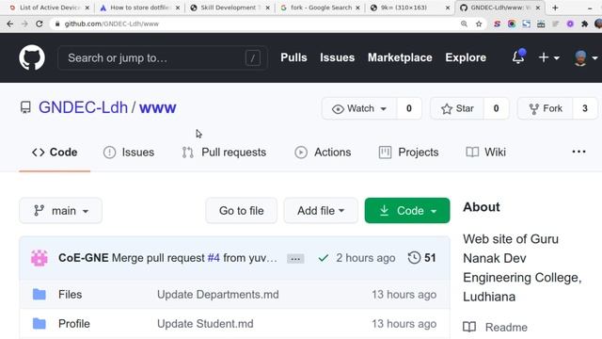Open a new browser tab
The height and width of the screenshot is (339, 602).
pyautogui.click(x=555, y=8)
